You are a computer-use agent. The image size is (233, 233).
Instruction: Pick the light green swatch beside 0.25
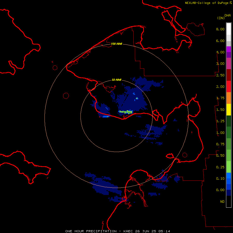[x=229, y=167]
